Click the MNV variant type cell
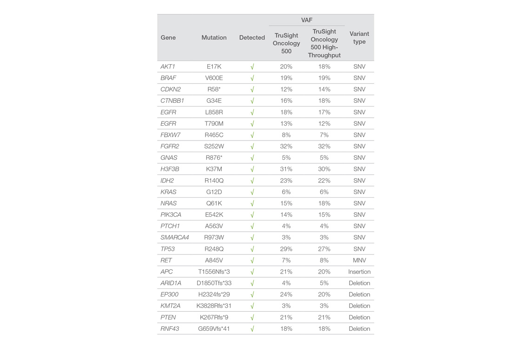 coord(359,261)
